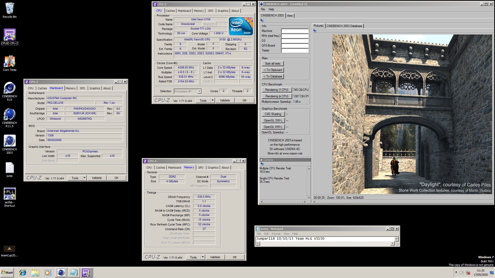Open File menu in CINEBENCH 2003
The image size is (495, 278).
click(x=263, y=9)
